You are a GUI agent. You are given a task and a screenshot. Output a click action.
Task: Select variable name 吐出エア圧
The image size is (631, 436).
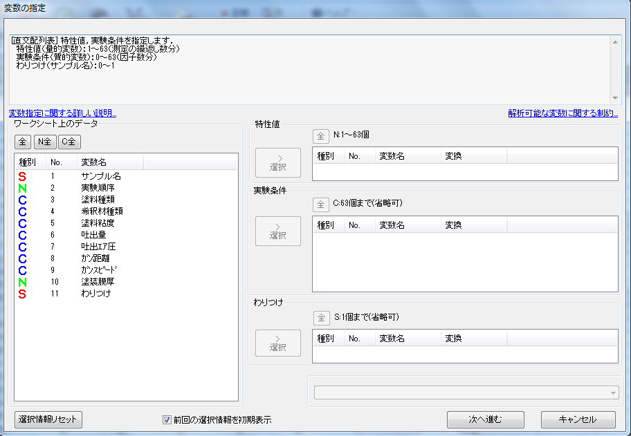click(98, 247)
